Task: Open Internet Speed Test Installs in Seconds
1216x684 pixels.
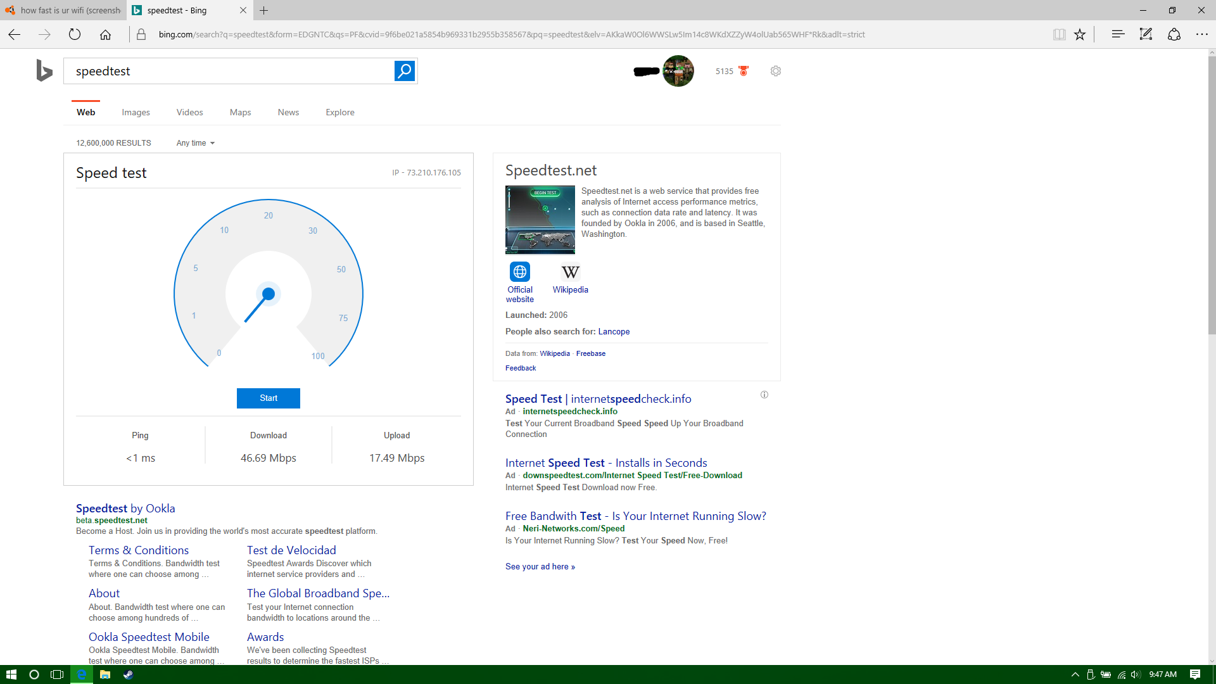Action: click(x=606, y=463)
